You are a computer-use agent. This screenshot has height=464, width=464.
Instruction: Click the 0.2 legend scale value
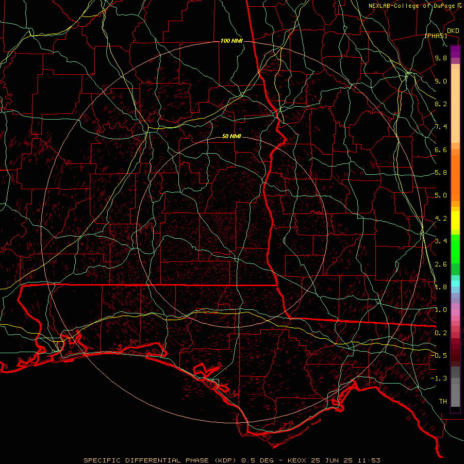click(441, 333)
